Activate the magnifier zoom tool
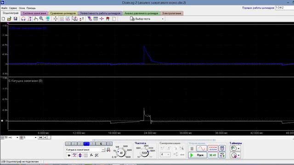The width and height of the screenshot is (294, 165). coord(41,19)
